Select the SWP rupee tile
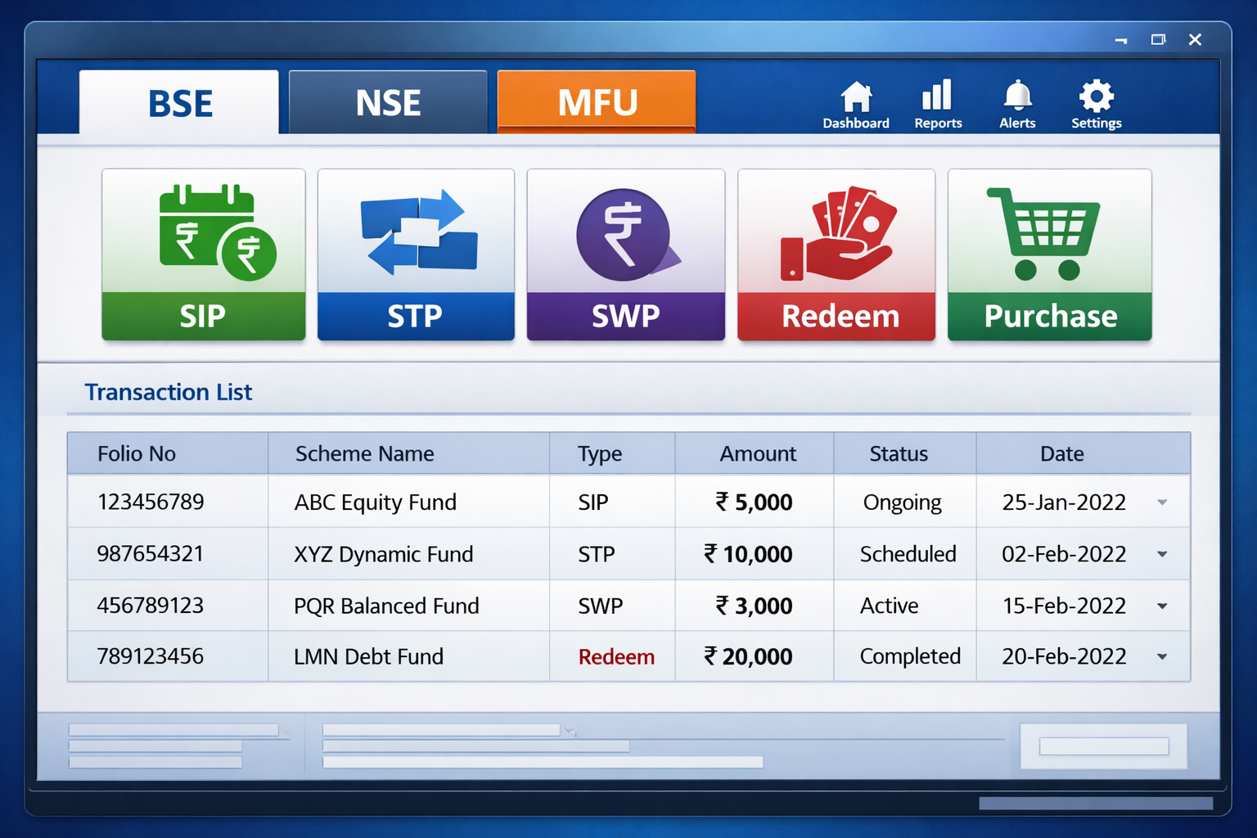The height and width of the screenshot is (838, 1257). 626,255
